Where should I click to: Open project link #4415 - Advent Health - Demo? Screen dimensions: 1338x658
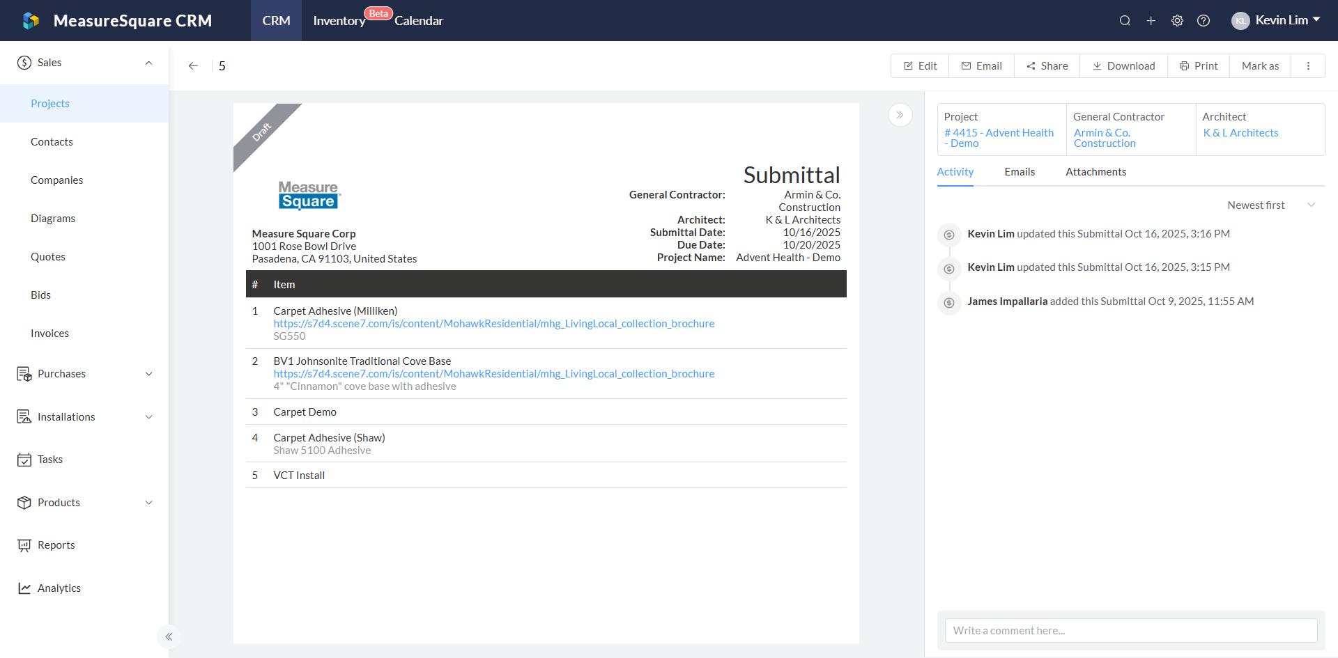tap(999, 138)
